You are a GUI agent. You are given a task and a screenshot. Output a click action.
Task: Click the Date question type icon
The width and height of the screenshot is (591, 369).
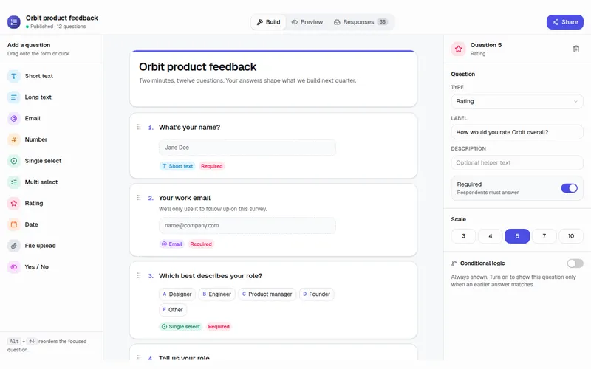[x=13, y=224]
